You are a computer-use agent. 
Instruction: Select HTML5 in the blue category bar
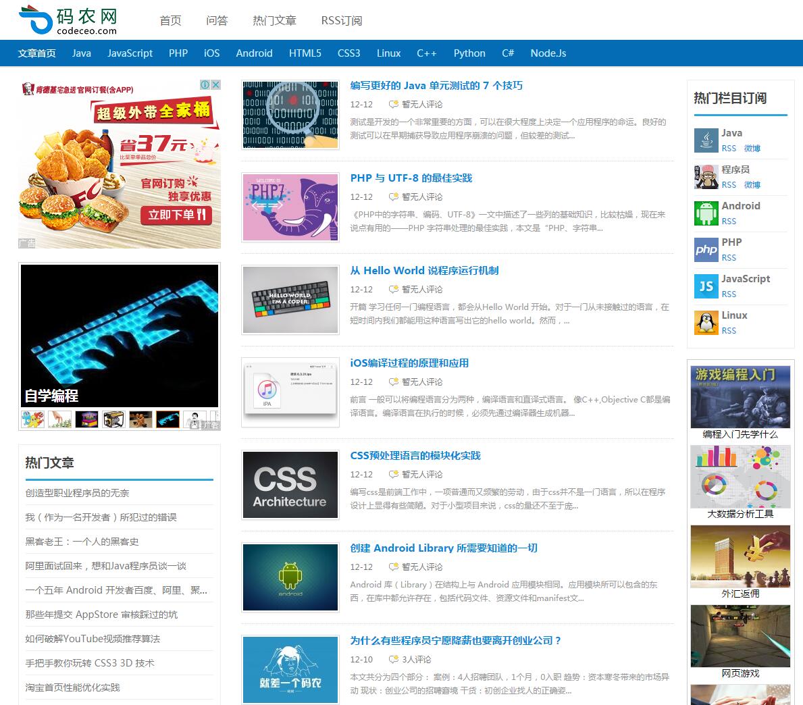tap(305, 53)
